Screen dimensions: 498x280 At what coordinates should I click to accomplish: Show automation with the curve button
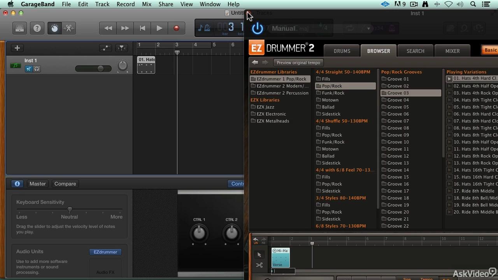[x=105, y=48]
